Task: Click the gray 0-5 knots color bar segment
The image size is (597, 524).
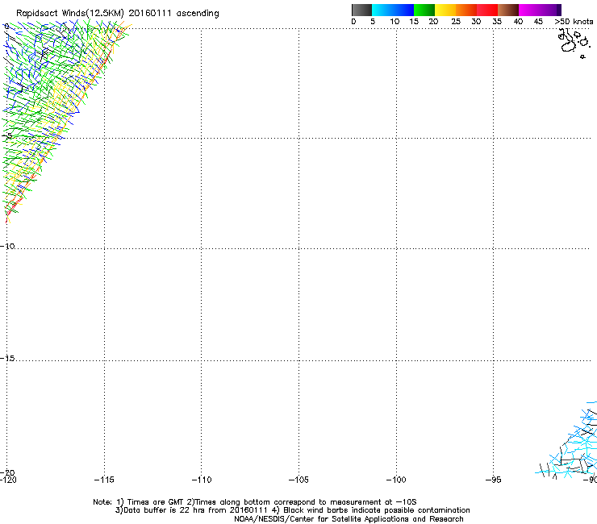Action: click(361, 10)
